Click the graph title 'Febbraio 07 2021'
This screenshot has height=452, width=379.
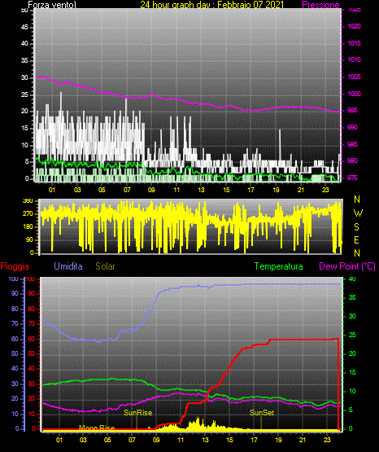250,5
